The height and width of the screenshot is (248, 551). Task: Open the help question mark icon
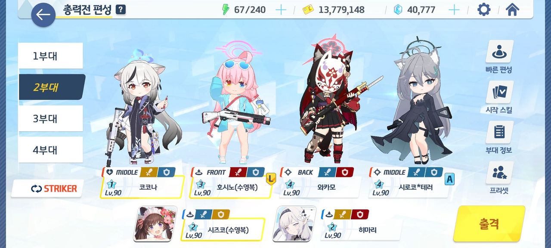click(x=121, y=9)
